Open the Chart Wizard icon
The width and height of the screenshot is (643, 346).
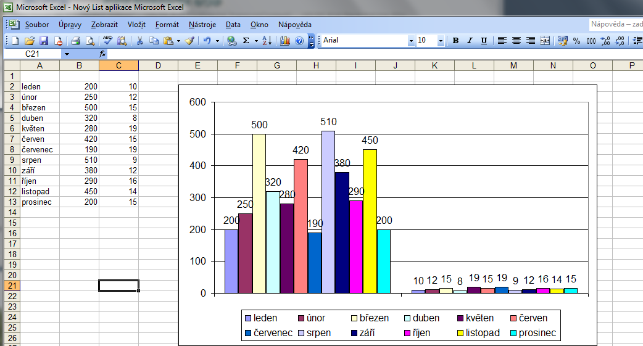[284, 41]
